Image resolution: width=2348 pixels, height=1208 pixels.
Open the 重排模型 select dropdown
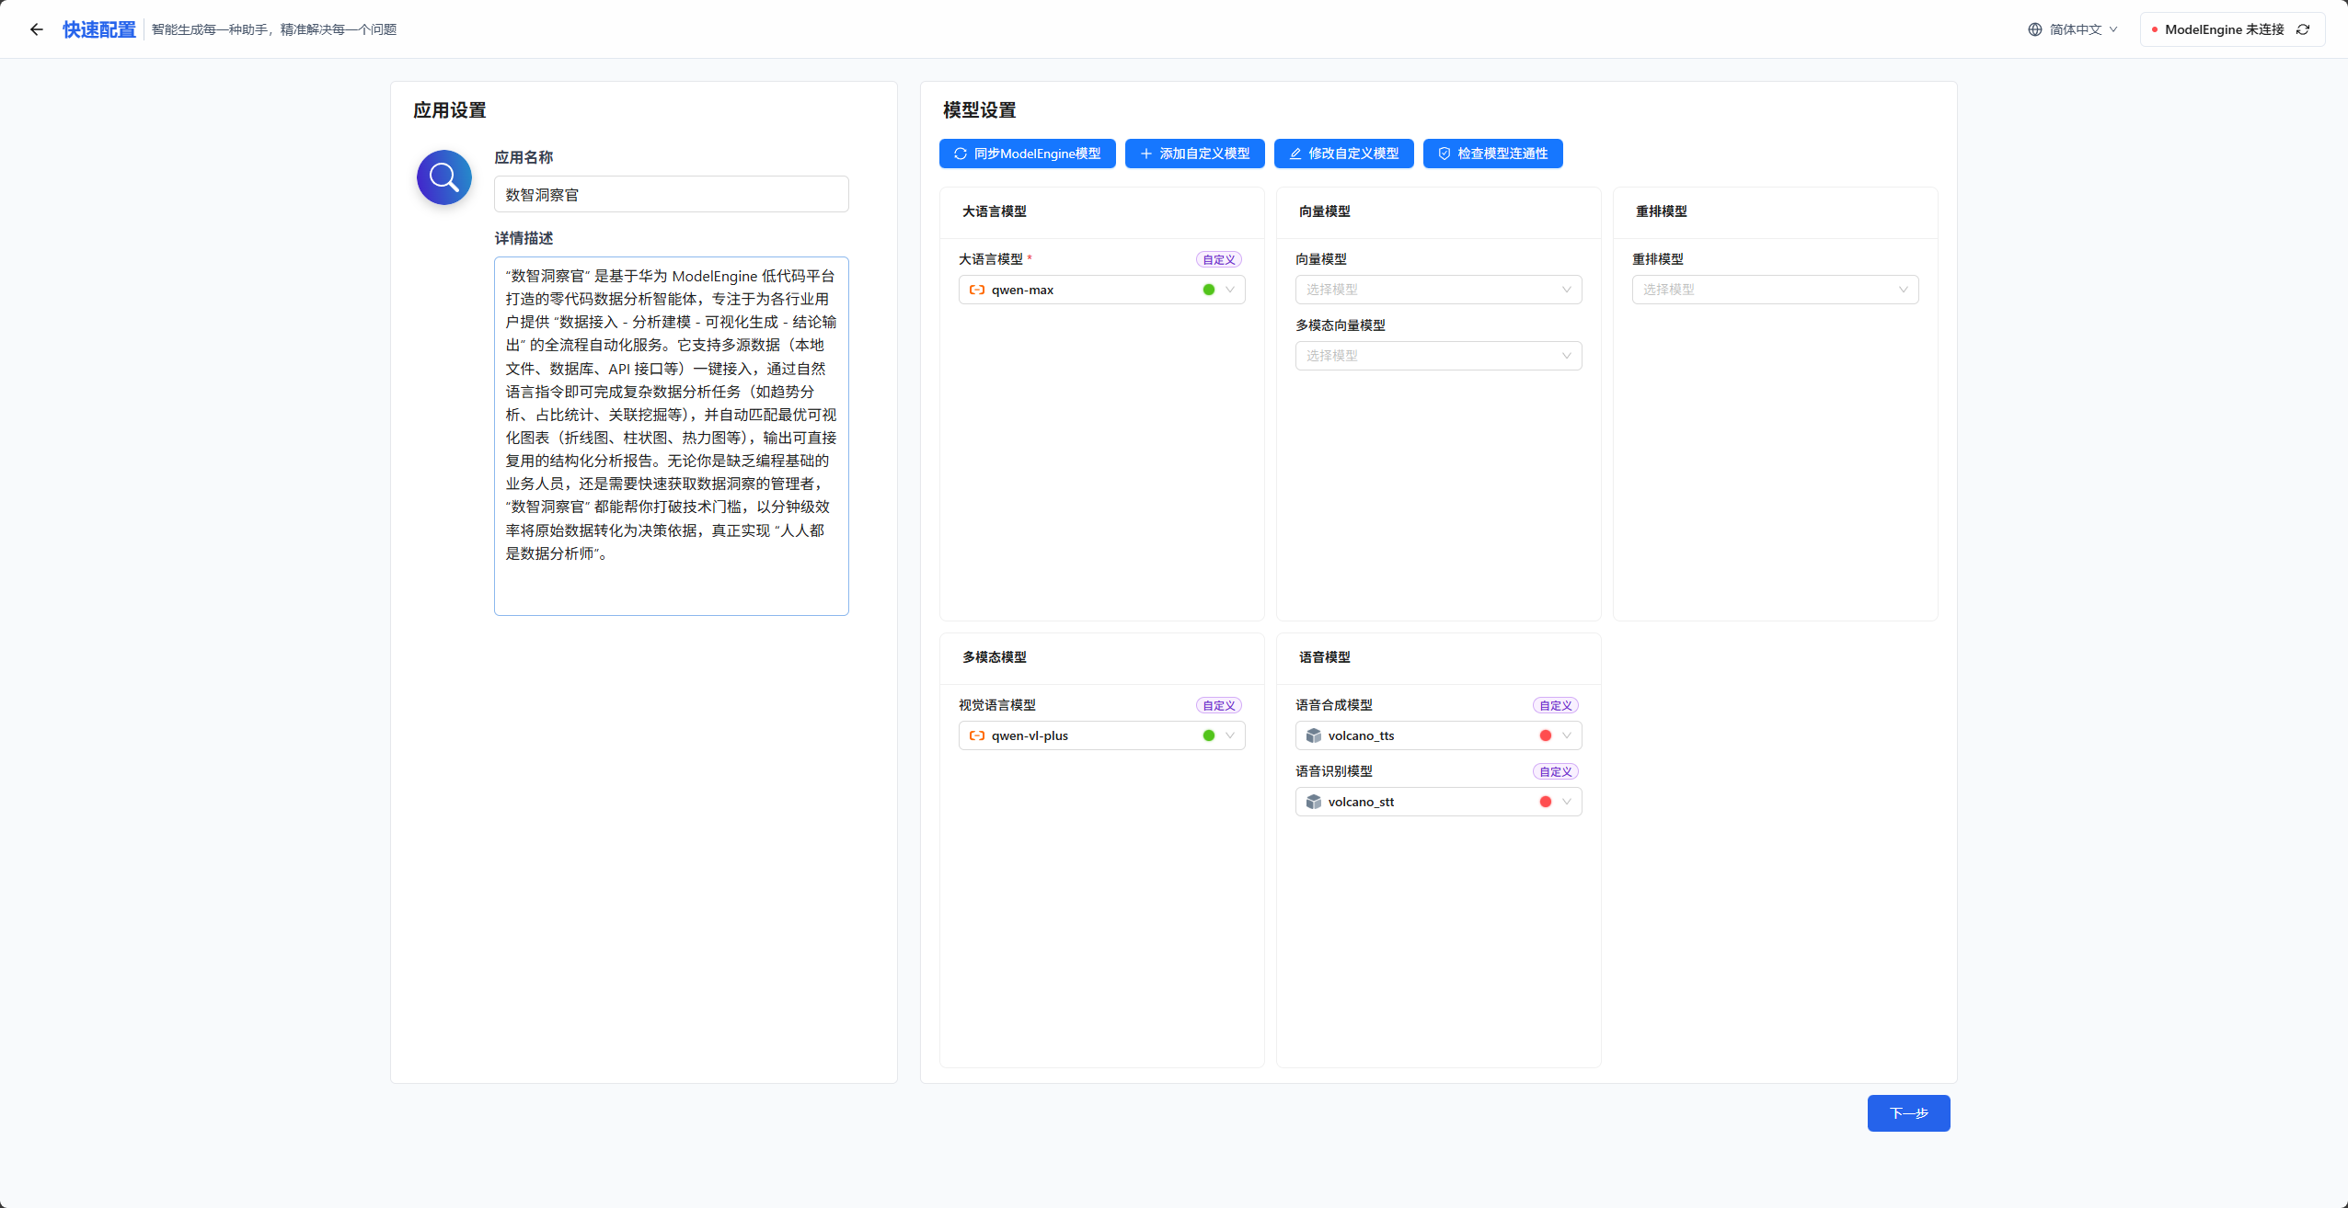[1775, 290]
